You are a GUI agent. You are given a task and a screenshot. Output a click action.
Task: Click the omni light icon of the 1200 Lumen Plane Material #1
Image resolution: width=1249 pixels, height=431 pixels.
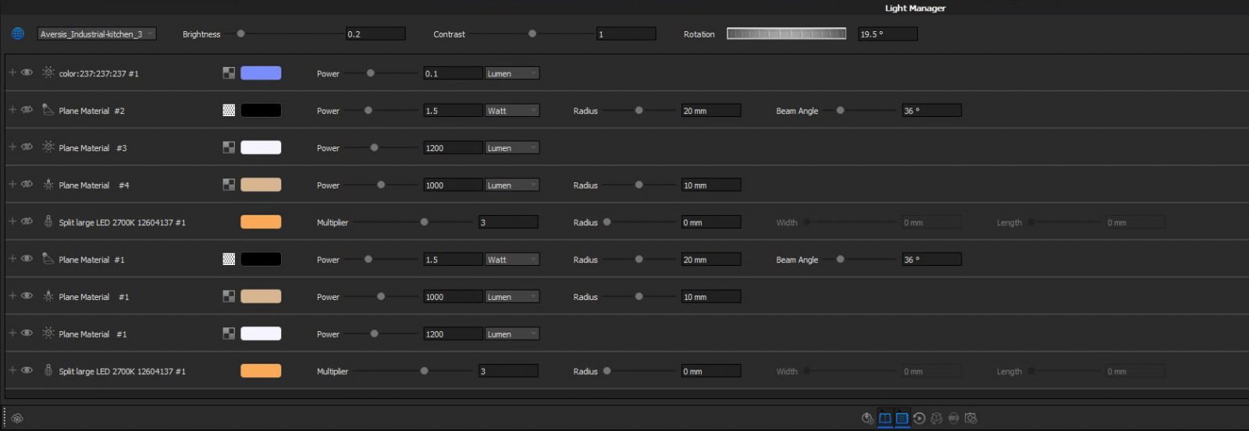click(x=48, y=333)
